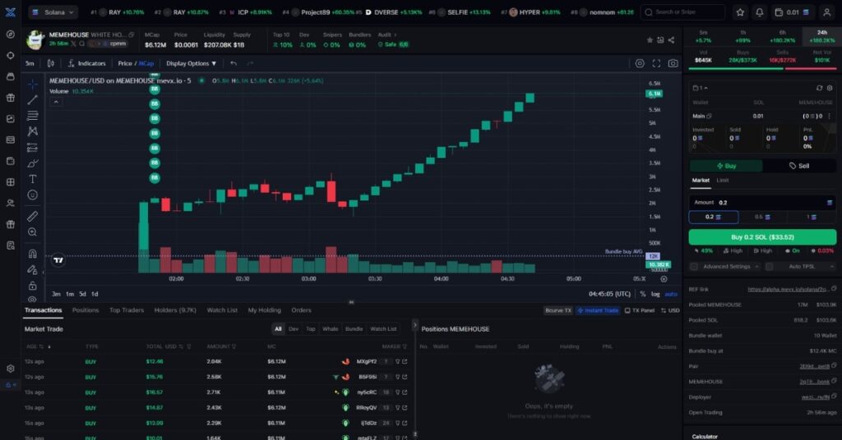Collapse the Positions MEMEHOUSE side panel
The height and width of the screenshot is (440, 842).
414,325
